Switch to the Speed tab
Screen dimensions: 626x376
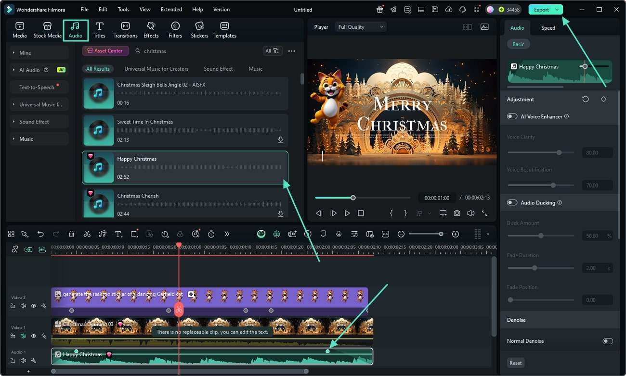point(548,28)
